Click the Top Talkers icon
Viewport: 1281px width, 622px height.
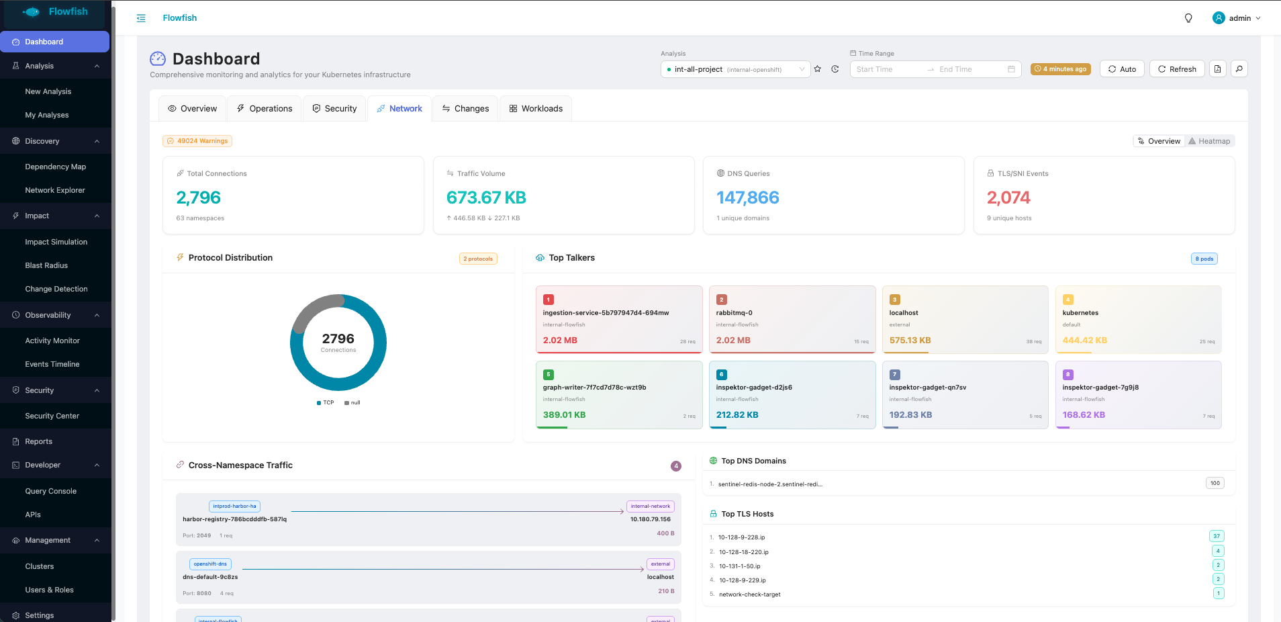pyautogui.click(x=540, y=258)
